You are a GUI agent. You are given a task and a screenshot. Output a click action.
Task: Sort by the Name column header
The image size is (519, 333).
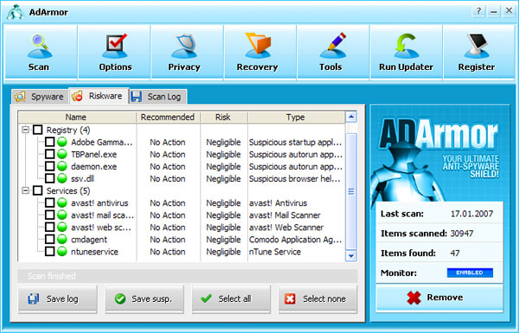tap(77, 117)
